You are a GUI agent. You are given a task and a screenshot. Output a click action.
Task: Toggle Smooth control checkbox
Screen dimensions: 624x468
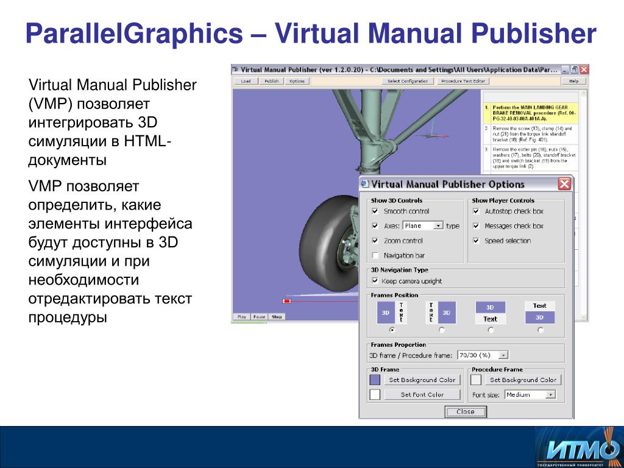pyautogui.click(x=375, y=211)
